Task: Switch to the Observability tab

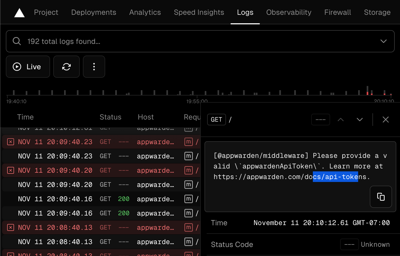Action: pos(289,12)
